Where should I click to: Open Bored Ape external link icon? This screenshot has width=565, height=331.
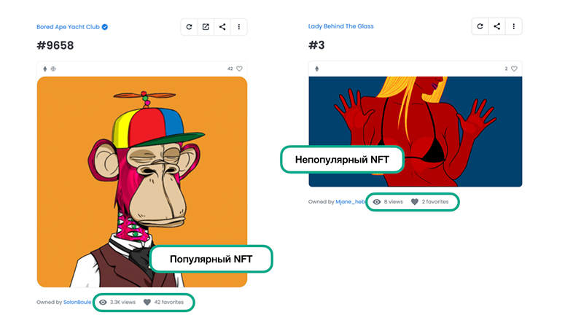click(x=206, y=27)
